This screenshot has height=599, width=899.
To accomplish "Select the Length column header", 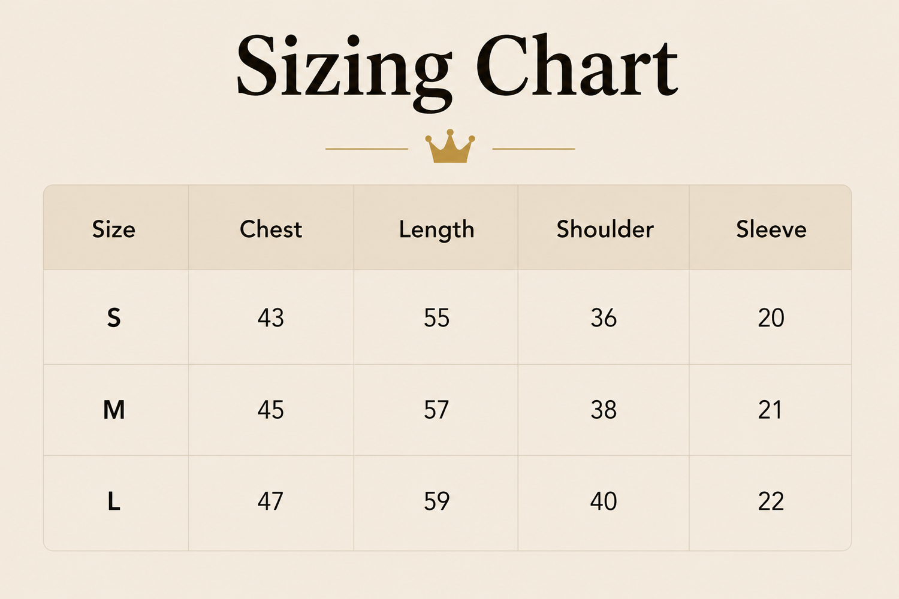I will [x=436, y=231].
